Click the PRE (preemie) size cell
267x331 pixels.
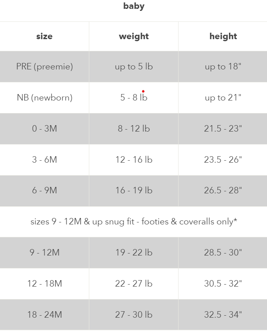pos(44,67)
